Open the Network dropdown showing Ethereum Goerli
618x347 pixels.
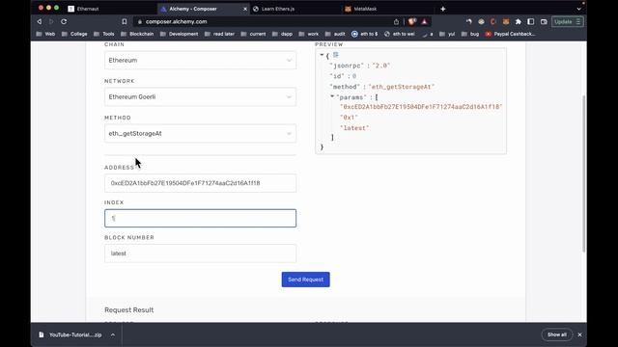pyautogui.click(x=200, y=96)
